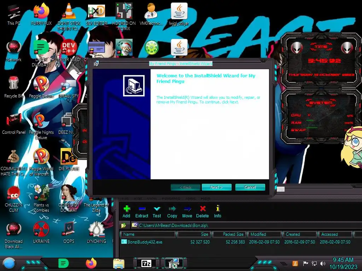
Task: Select the This PC desktop icon
Action: coord(14,14)
